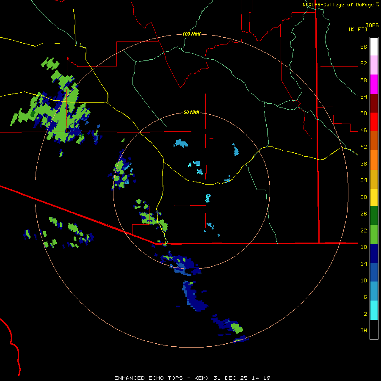Click the '100 NMI' range ring label

[191, 34]
